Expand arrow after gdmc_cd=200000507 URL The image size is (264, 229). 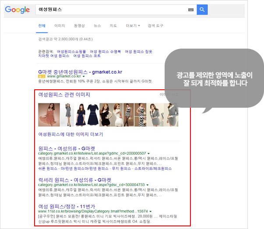click(148, 154)
